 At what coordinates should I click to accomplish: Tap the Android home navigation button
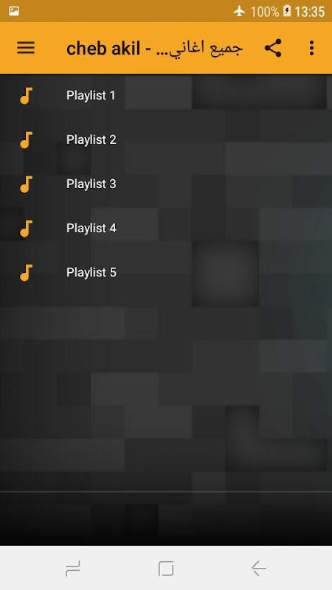pyautogui.click(x=166, y=568)
